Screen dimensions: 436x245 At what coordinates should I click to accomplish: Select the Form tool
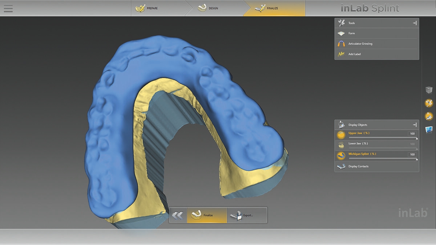tap(377, 33)
